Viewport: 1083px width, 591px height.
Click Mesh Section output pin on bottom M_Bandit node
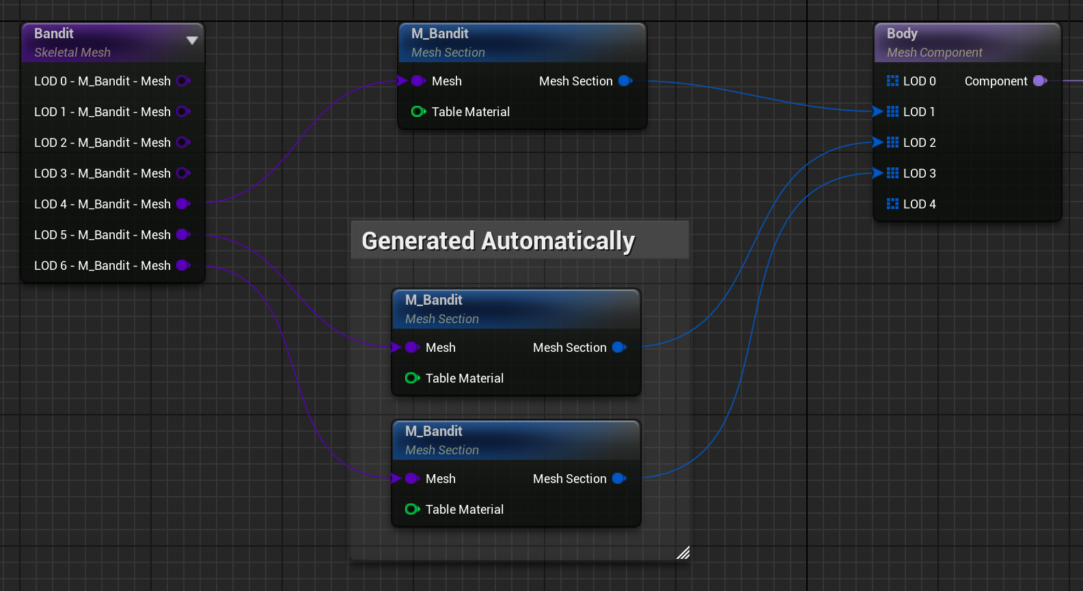point(619,478)
